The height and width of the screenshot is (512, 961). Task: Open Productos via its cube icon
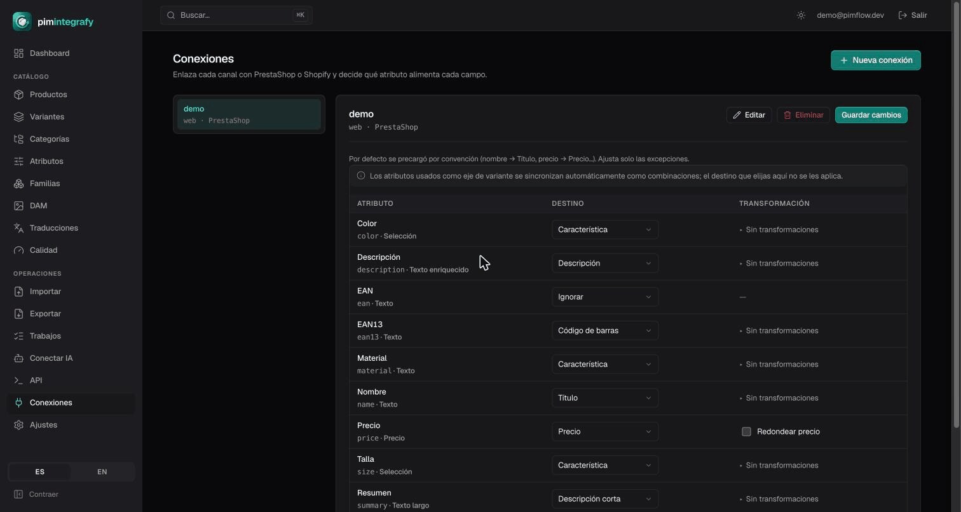pos(18,95)
